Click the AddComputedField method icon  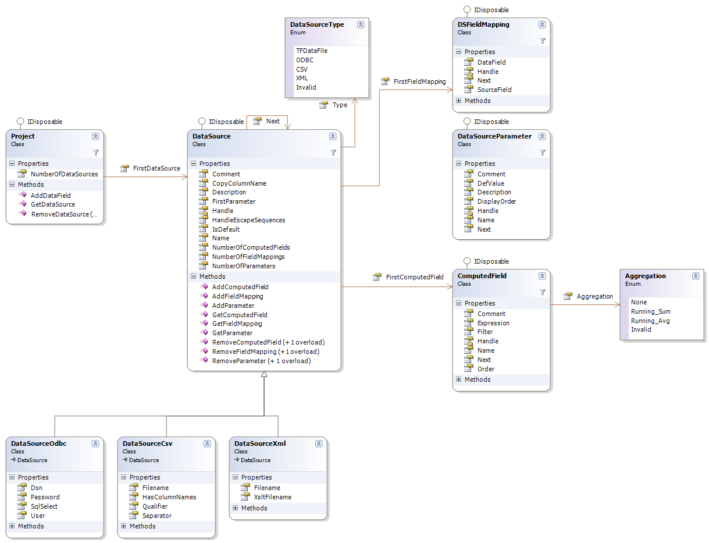pyautogui.click(x=204, y=287)
